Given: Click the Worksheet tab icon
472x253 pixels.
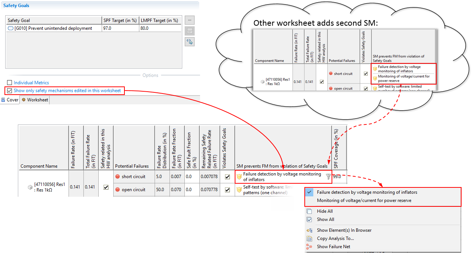Looking at the screenshot, I should 24,100.
